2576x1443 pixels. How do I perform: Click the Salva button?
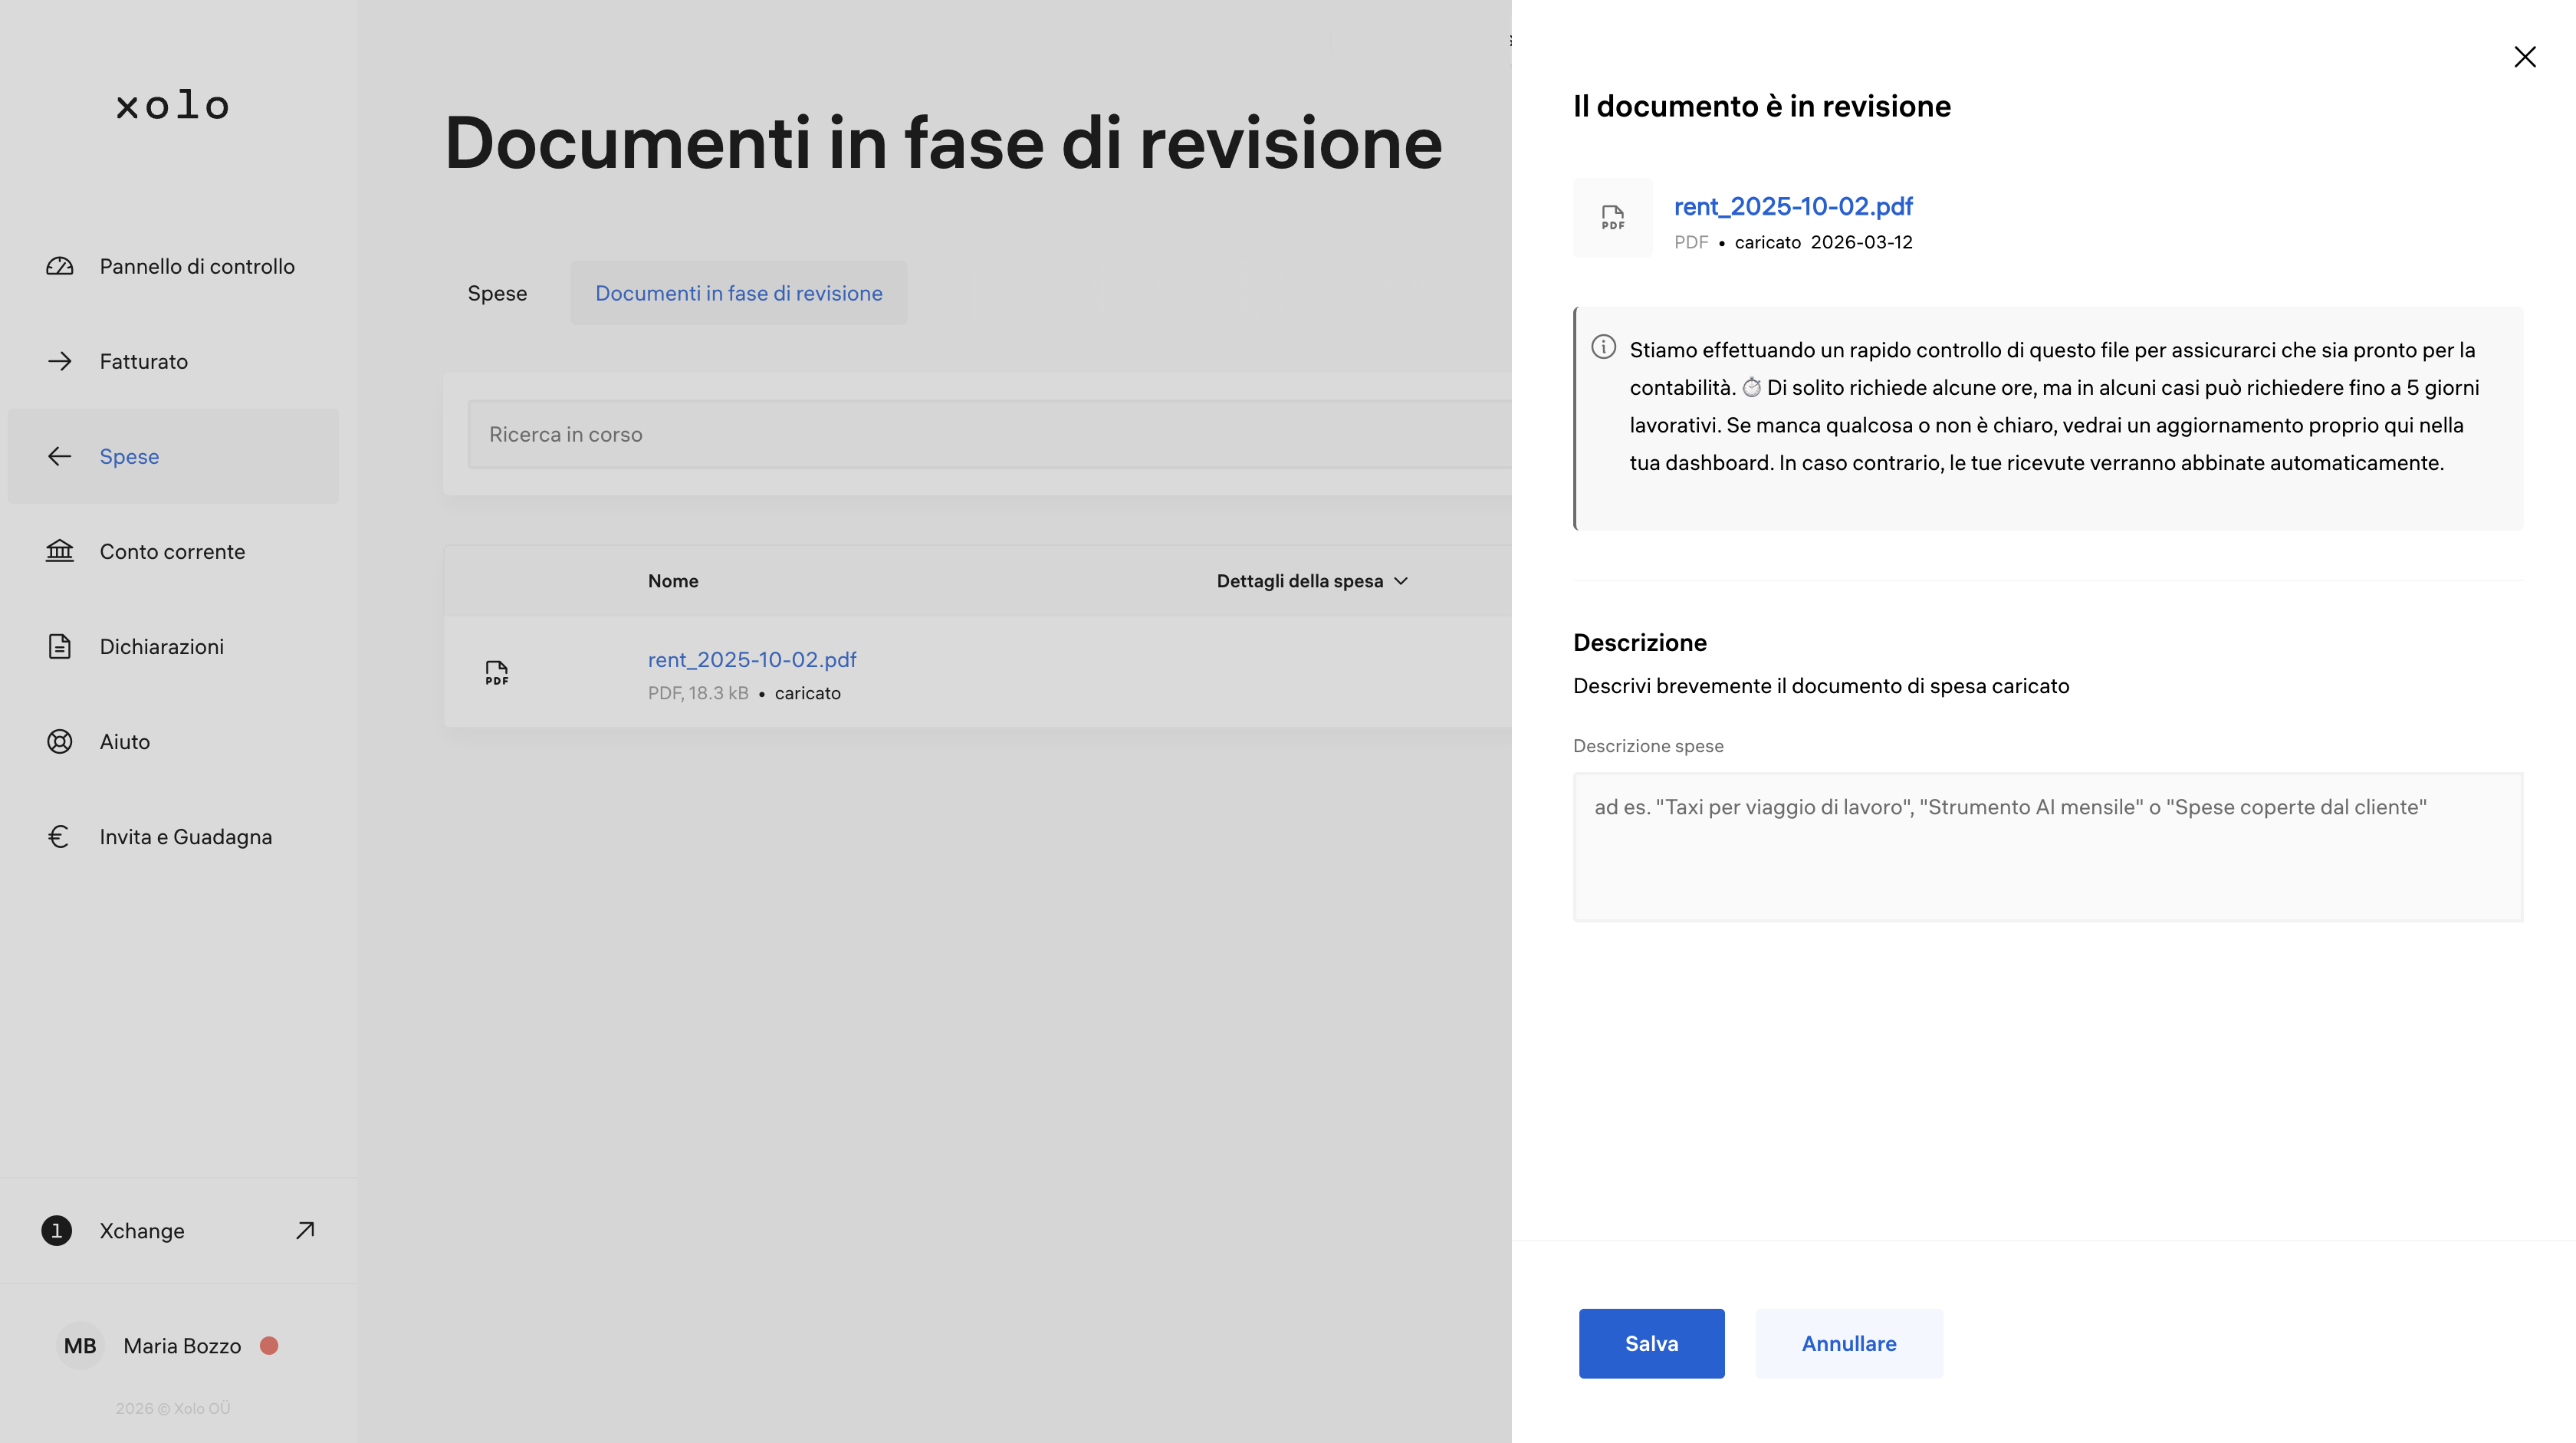click(x=1651, y=1343)
